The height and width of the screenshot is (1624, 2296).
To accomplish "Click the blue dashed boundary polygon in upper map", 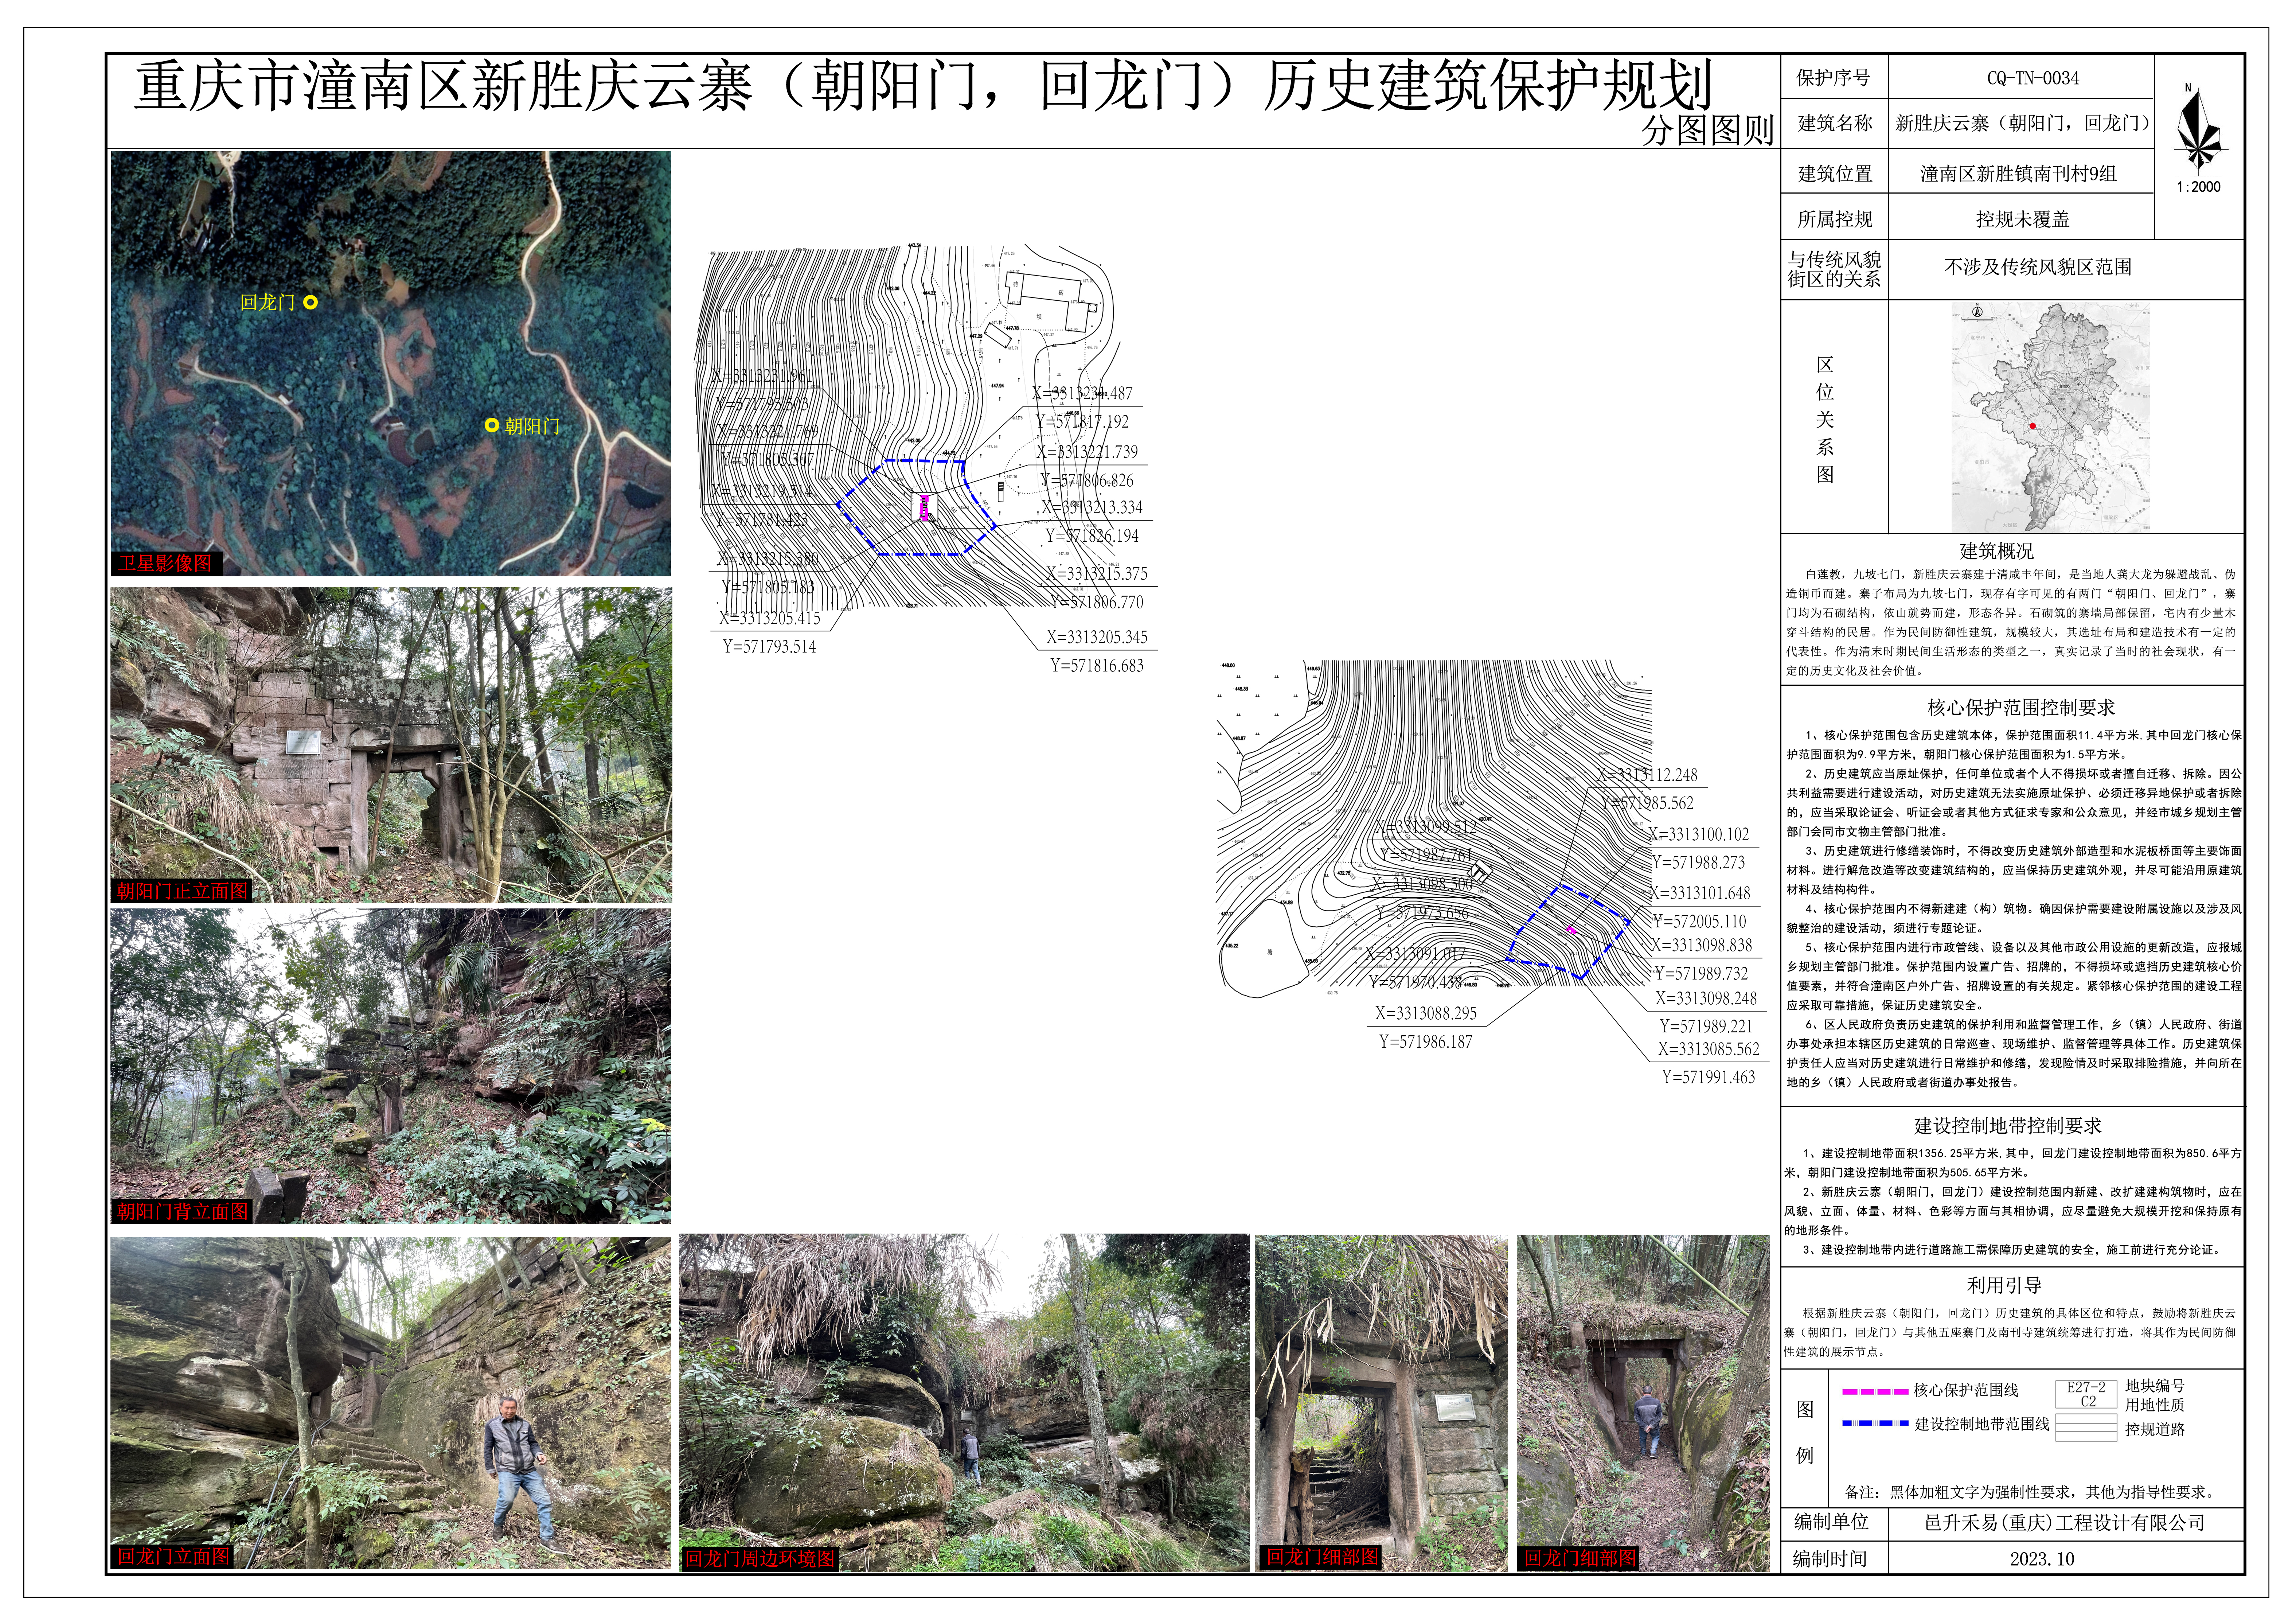I will 915,507.
